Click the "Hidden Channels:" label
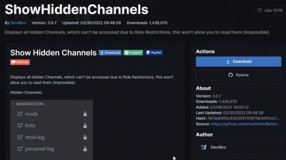 (x=26, y=92)
